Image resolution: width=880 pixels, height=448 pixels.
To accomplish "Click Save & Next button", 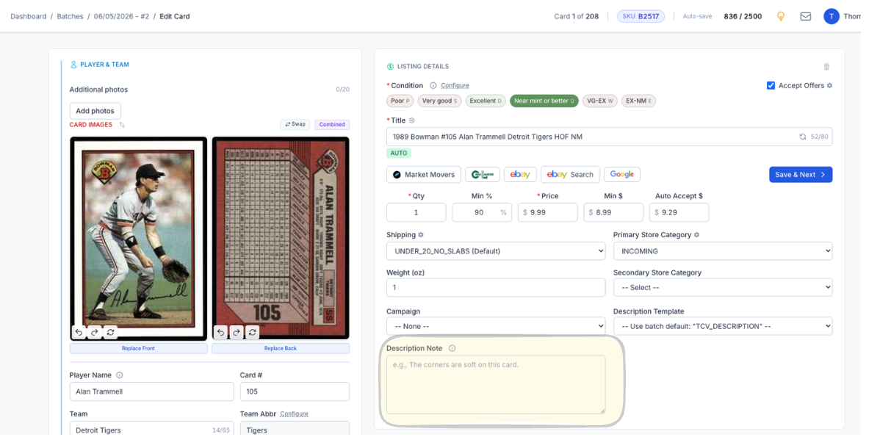I will click(801, 175).
